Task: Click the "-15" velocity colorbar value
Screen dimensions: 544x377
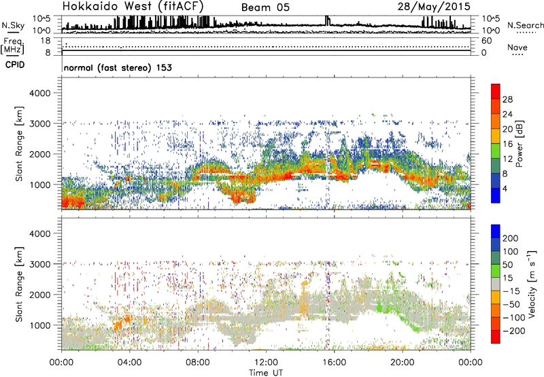Action: [x=511, y=291]
